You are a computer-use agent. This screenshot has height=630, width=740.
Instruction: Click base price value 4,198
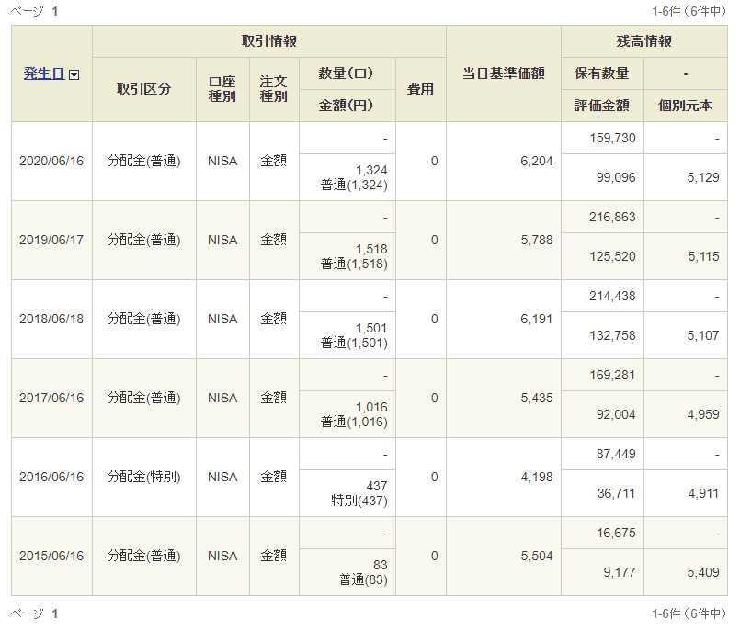click(537, 477)
